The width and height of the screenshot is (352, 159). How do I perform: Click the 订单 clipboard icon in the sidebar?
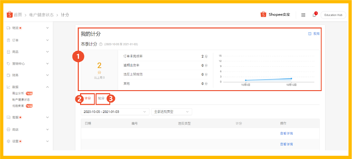tap(9, 40)
